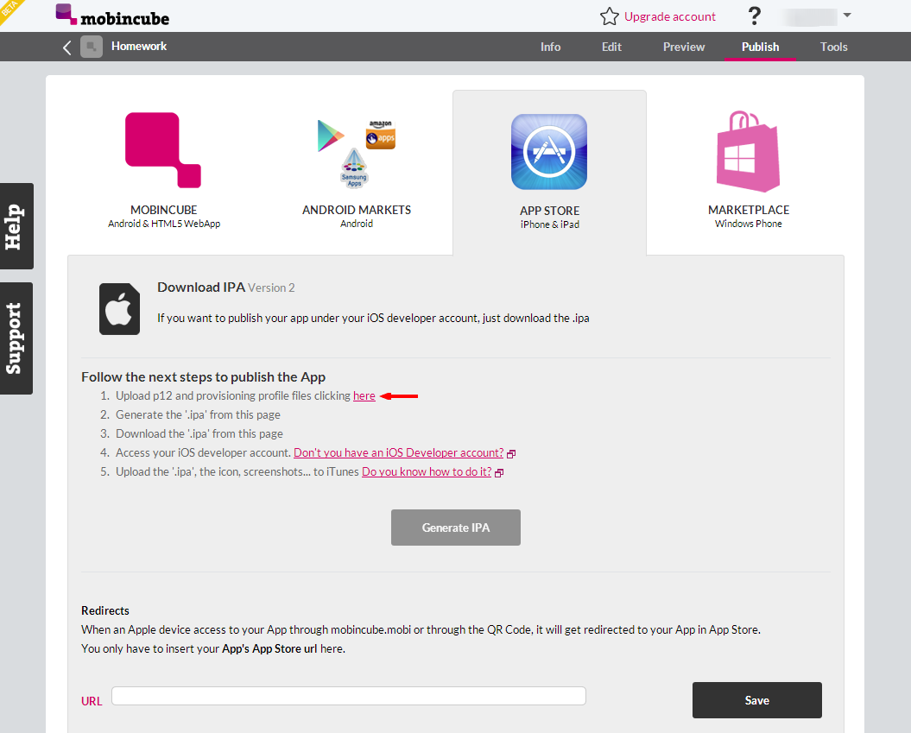Click the 'here' upload p12 link
Screen dimensions: 911x733
[364, 395]
